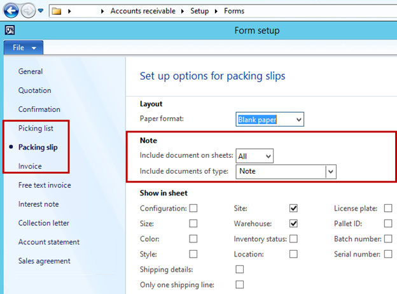
Task: Enable the Batch number checkbox
Action: [x=388, y=239]
